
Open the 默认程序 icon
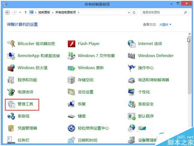click(x=132, y=116)
